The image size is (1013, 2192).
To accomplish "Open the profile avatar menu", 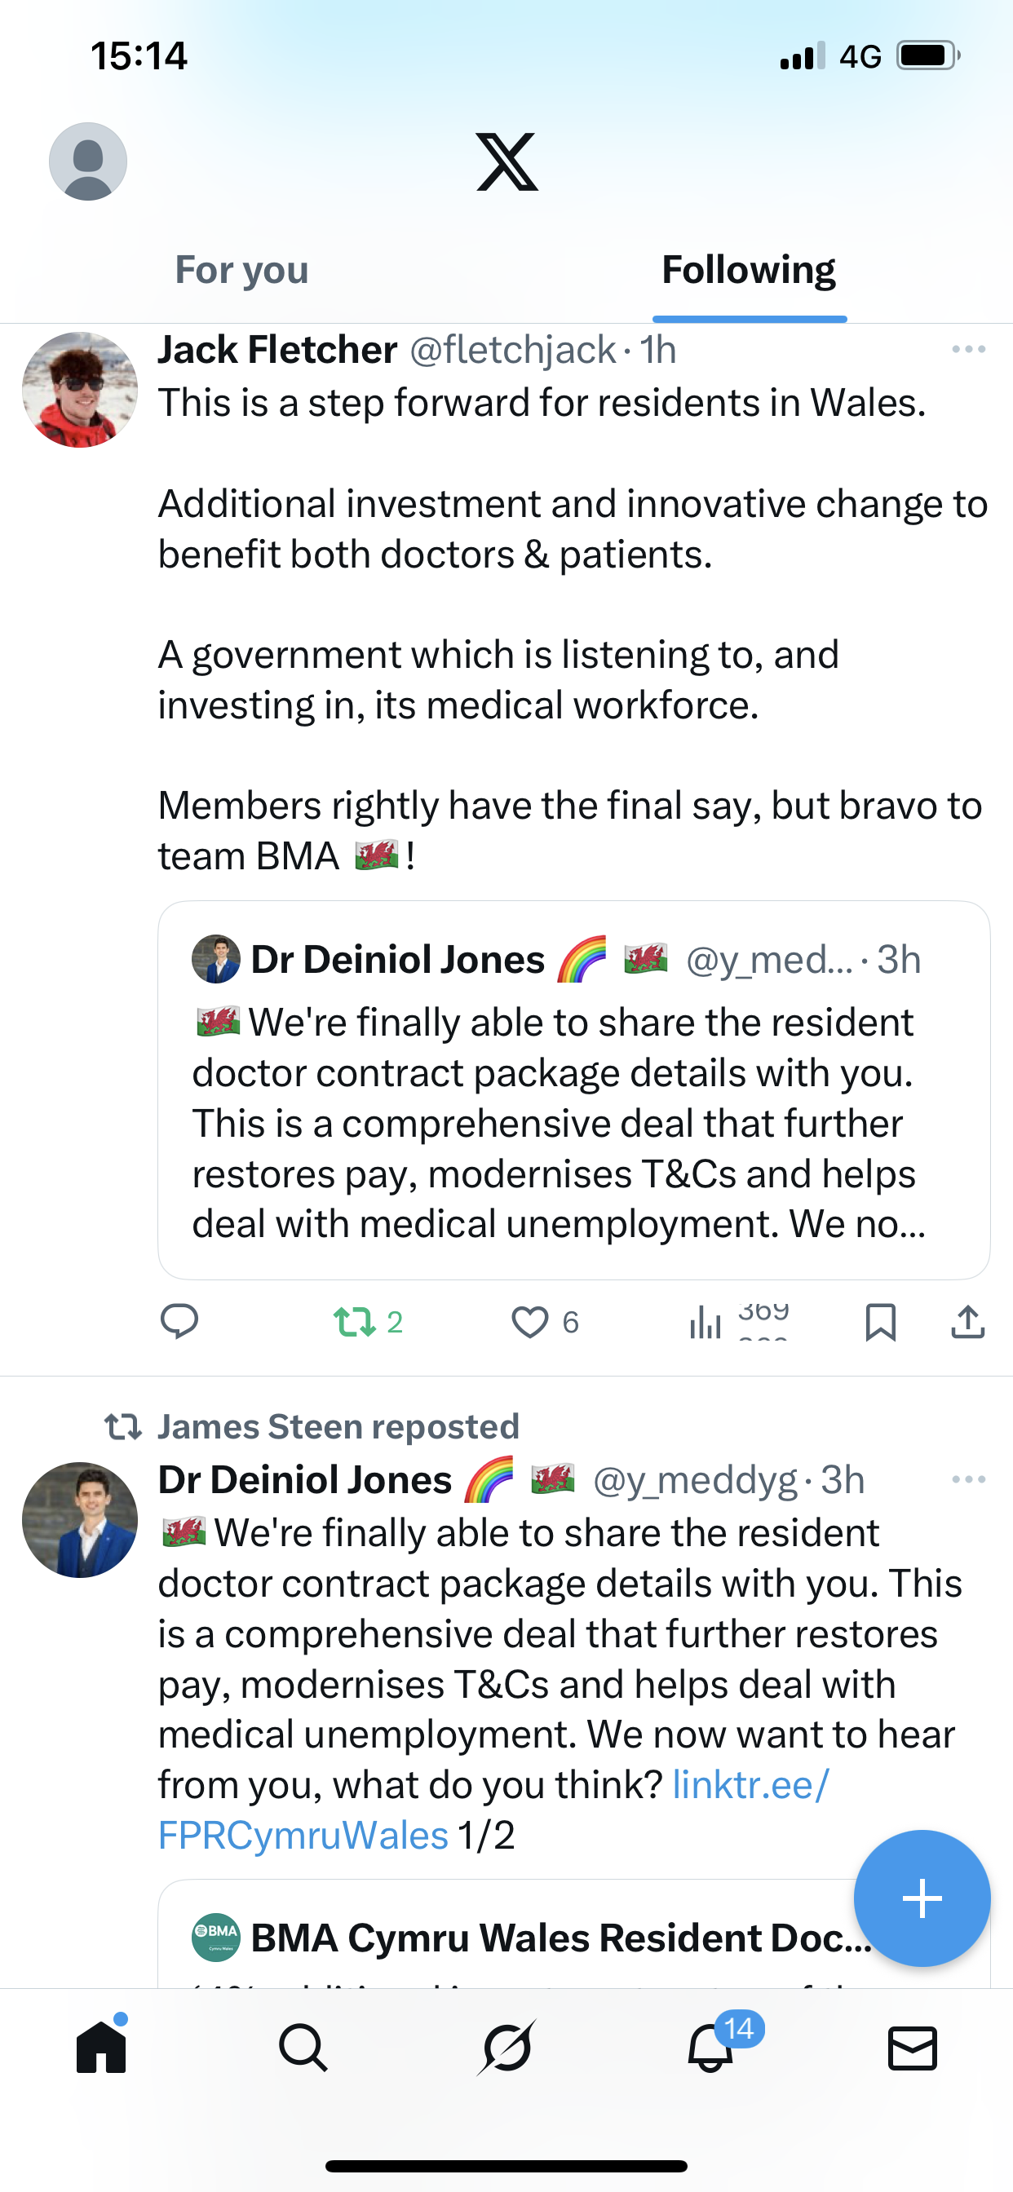I will point(88,161).
